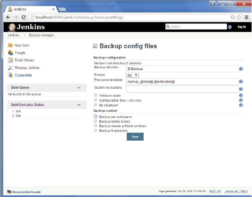Go to Build History link
252x197 pixels.
click(24, 60)
